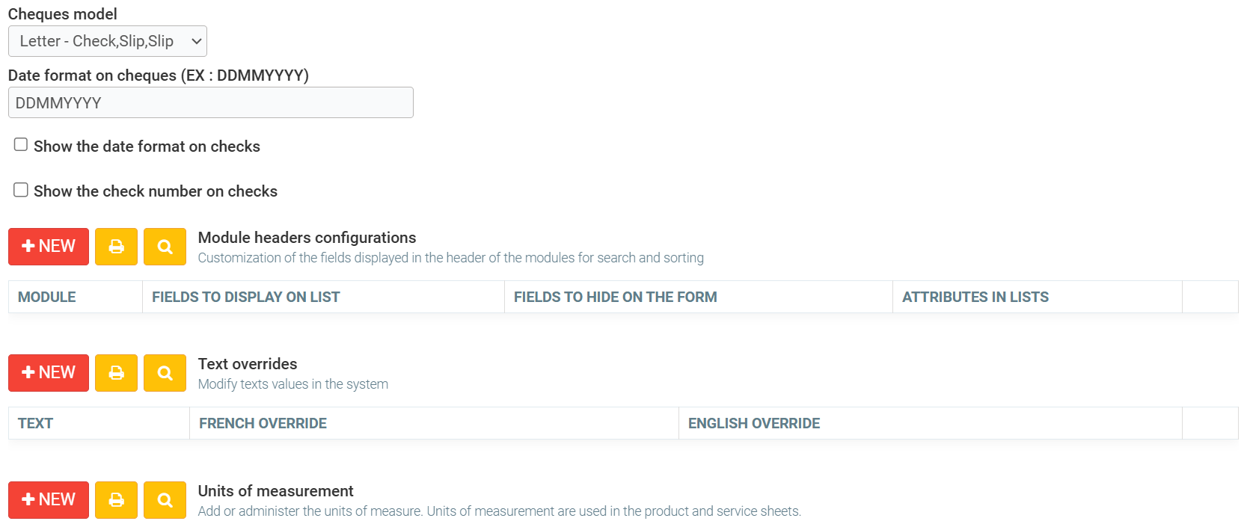Add NEW module headers configuration
This screenshot has height=524, width=1247.
[49, 247]
